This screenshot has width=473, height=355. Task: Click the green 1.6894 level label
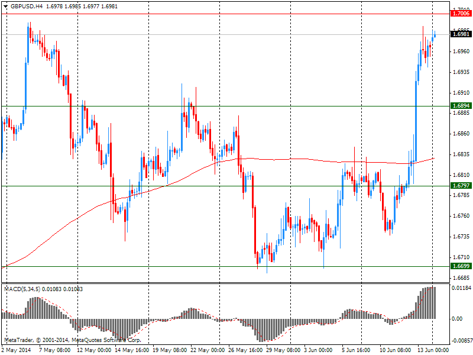pyautogui.click(x=461, y=106)
